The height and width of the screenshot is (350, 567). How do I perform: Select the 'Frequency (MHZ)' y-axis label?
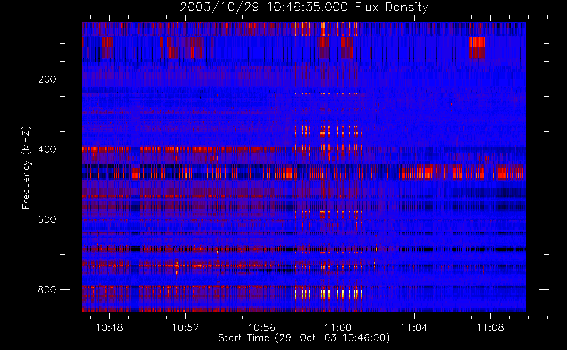[x=26, y=168]
